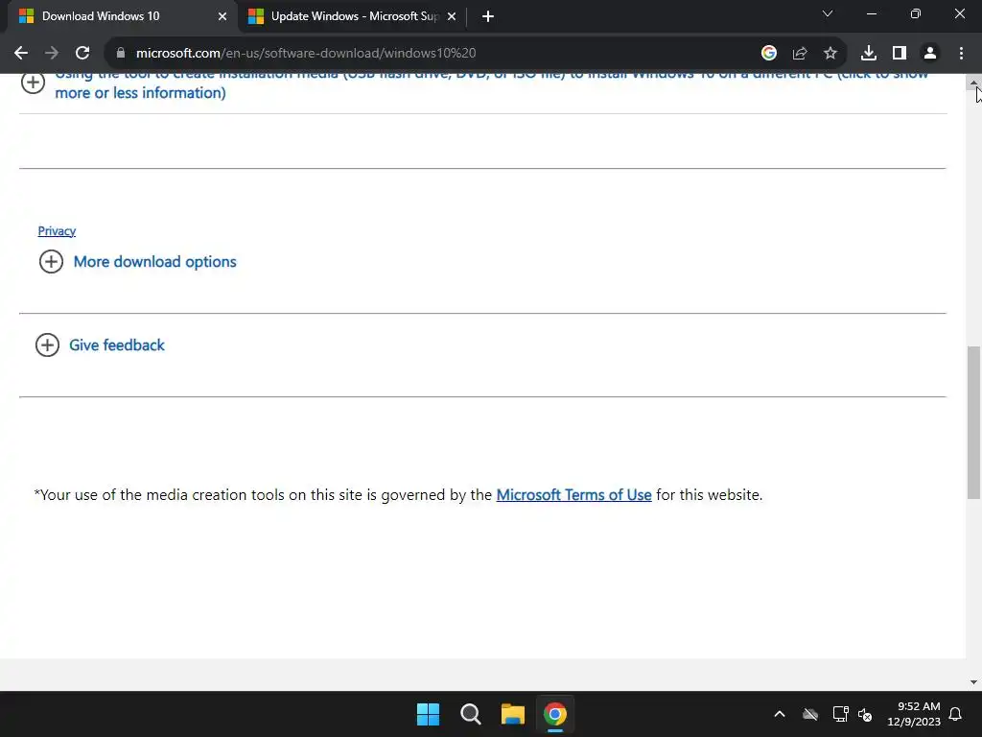This screenshot has width=982, height=737.
Task: Expand Give feedback plus icon
Action: [x=47, y=345]
